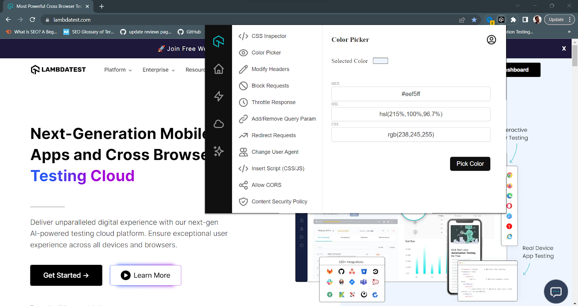Share this page from the address bar
Screen dimensions: 578x306
click(462, 20)
